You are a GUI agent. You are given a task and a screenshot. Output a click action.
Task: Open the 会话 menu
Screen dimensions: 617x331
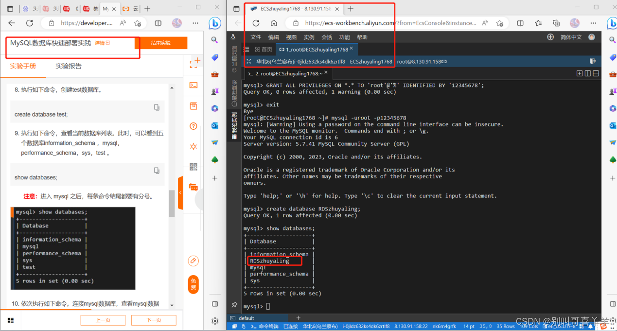click(x=327, y=37)
